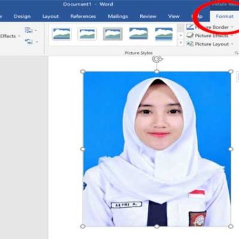The width and height of the screenshot is (239, 239).
Task: Expand the full Picture Styles gallery
Action: [180, 43]
